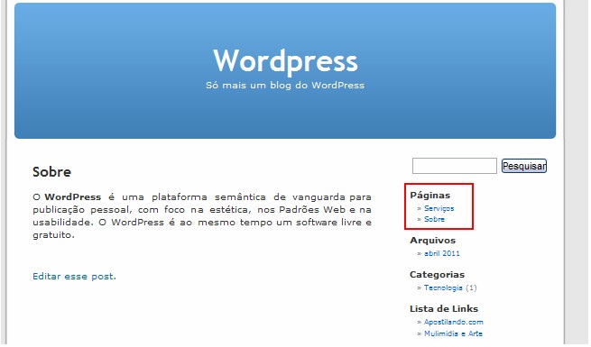Click the Sobre post heading
This screenshot has height=347, width=591.
(51, 172)
